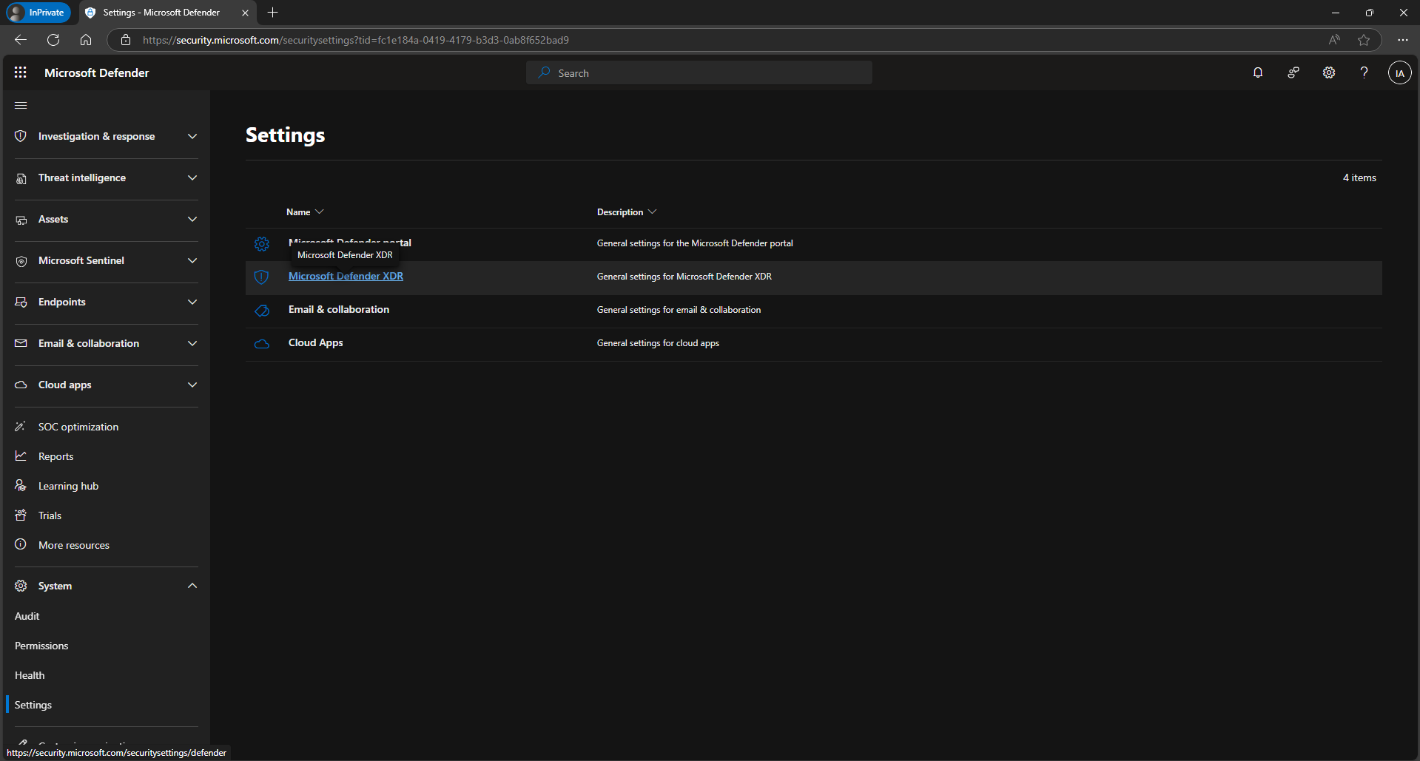Screen dimensions: 1420x761
Task: Open the read aloud icon in address bar
Action: (1334, 40)
